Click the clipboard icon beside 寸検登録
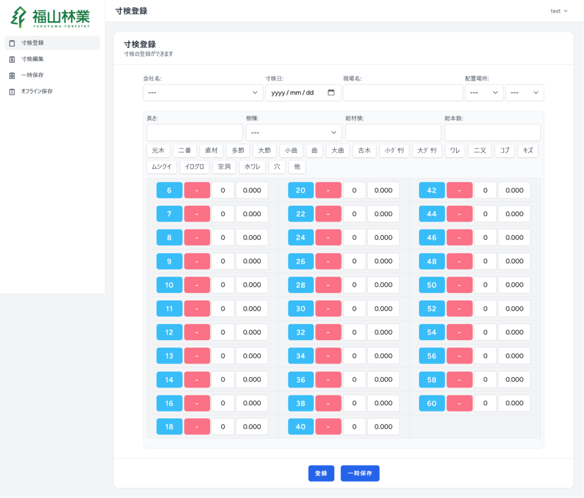 point(13,43)
